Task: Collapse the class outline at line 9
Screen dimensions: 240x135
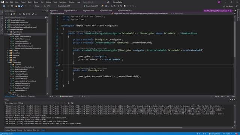Action: tap(62, 33)
